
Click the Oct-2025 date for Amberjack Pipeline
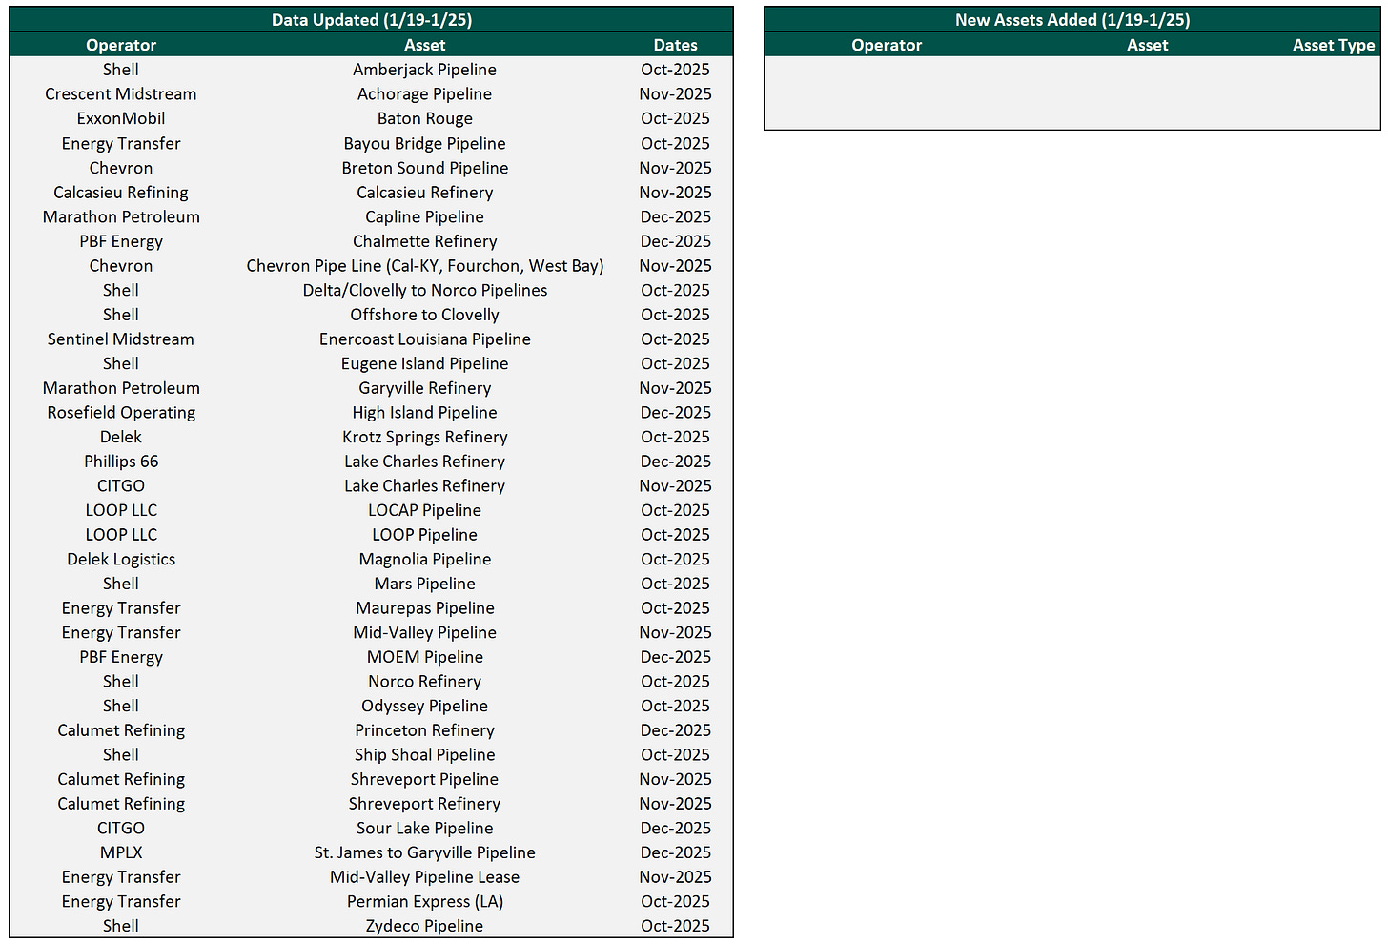[675, 70]
